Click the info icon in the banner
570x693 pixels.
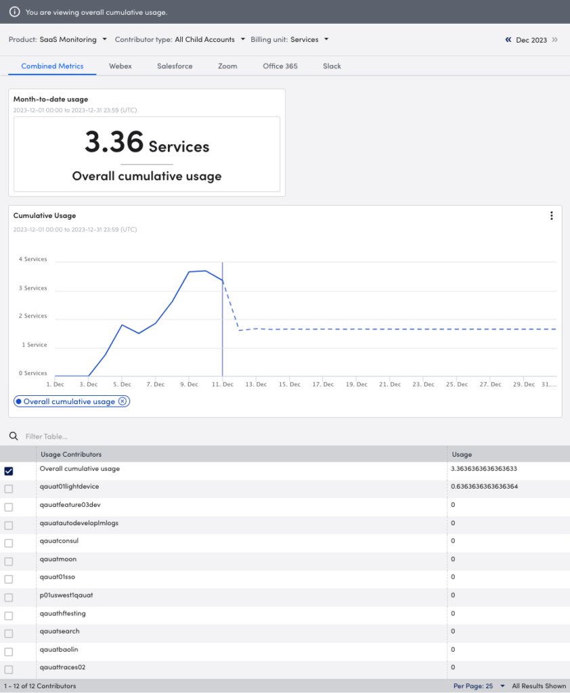tap(15, 12)
